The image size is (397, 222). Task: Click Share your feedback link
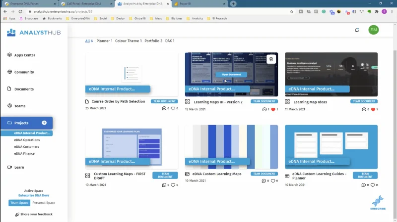(x=34, y=214)
